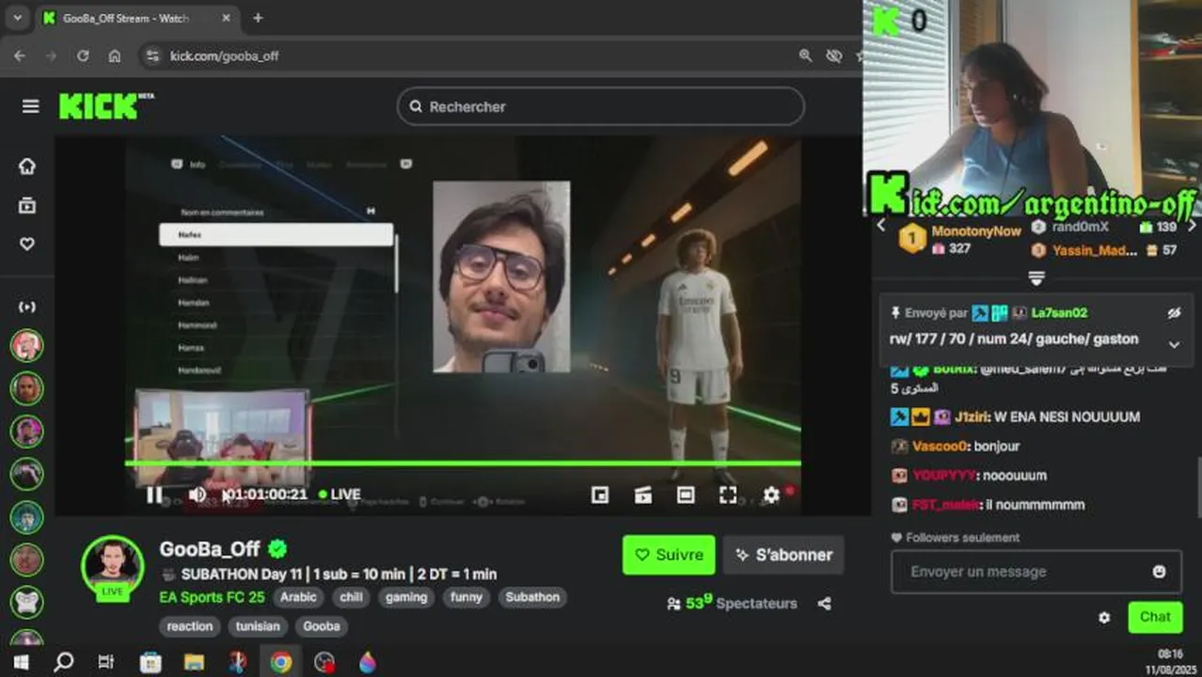Image resolution: width=1202 pixels, height=677 pixels.
Task: Mute the stream volume
Action: click(x=198, y=495)
